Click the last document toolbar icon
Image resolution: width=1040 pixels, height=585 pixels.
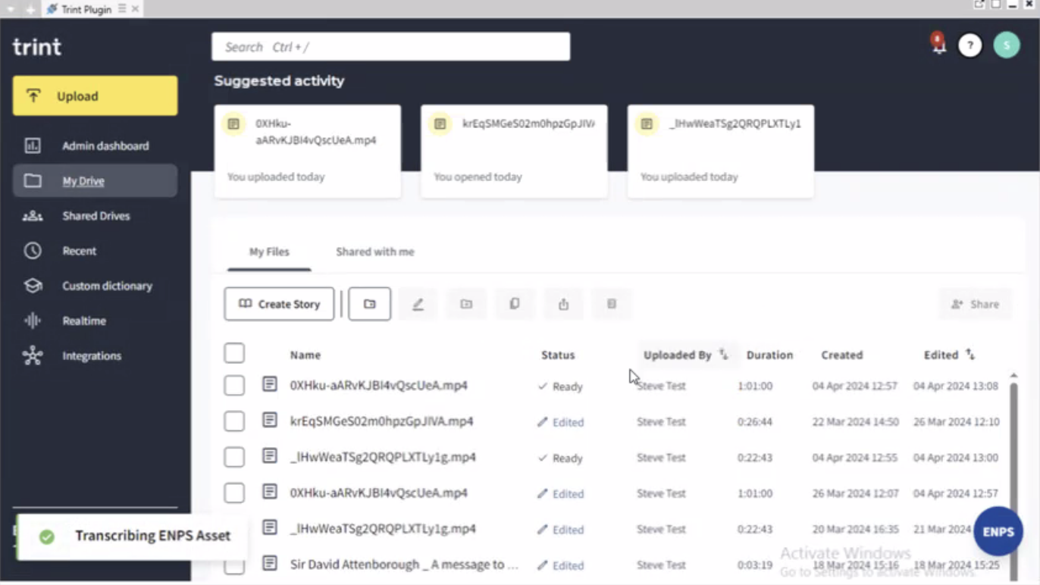(612, 304)
